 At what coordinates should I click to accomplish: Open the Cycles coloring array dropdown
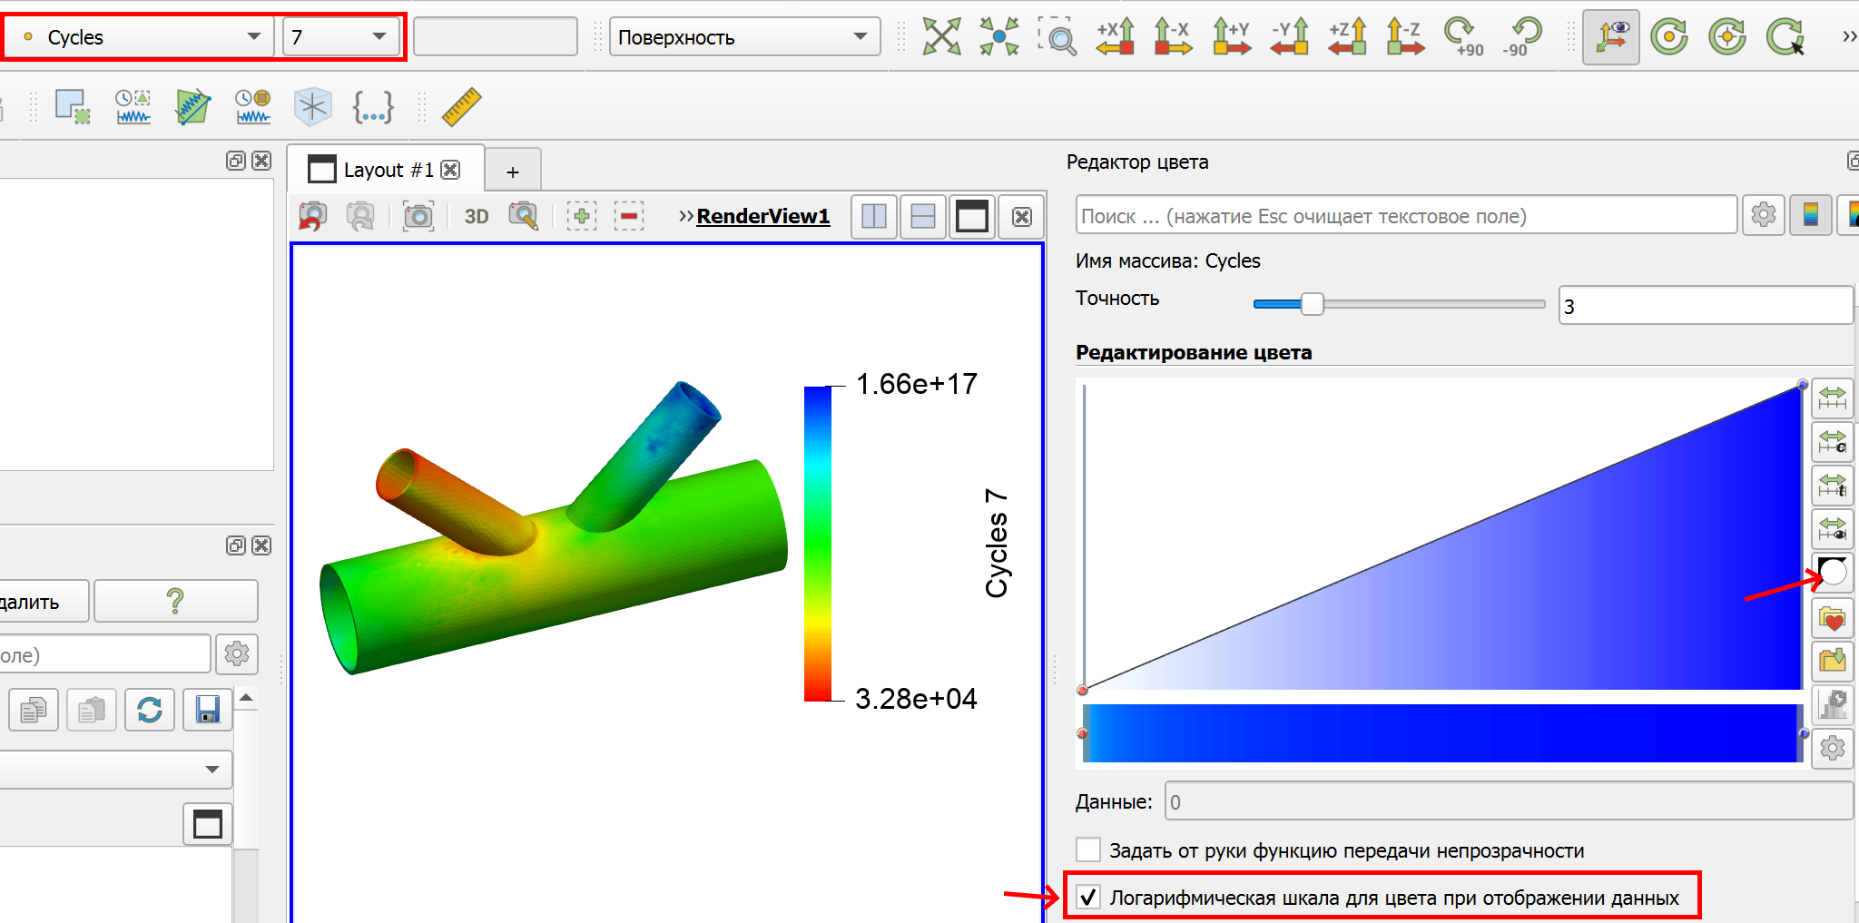pyautogui.click(x=141, y=37)
